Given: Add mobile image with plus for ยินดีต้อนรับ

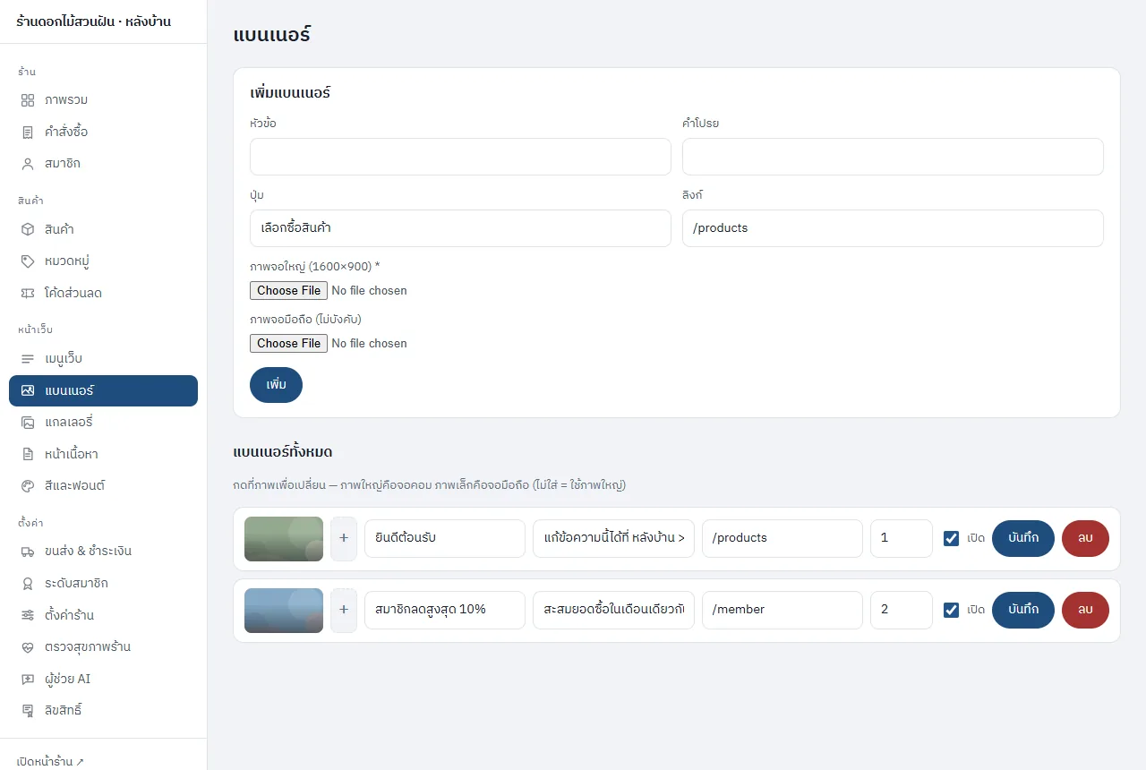Looking at the screenshot, I should [x=344, y=539].
